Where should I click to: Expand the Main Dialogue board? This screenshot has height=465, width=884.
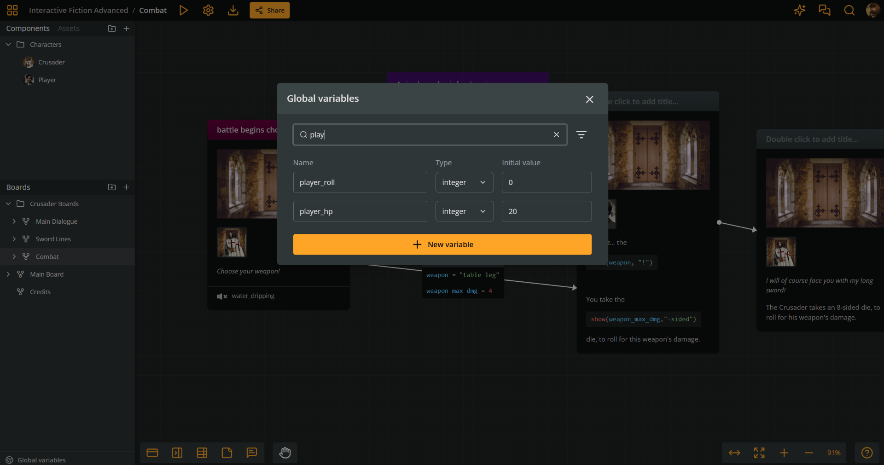pos(14,221)
